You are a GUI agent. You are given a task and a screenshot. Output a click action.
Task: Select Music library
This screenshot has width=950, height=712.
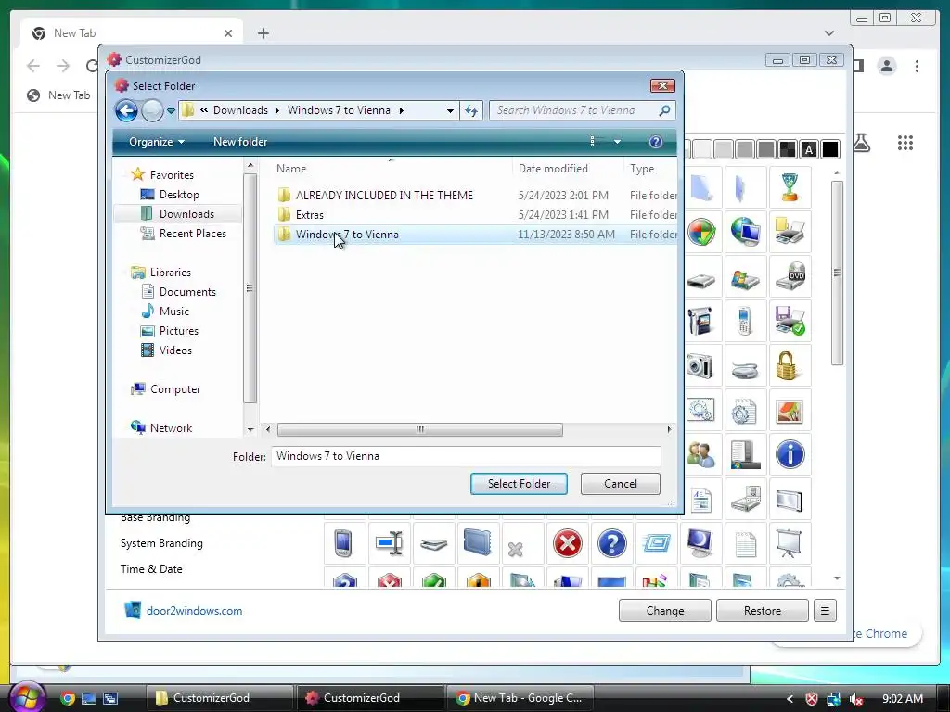pyautogui.click(x=173, y=311)
